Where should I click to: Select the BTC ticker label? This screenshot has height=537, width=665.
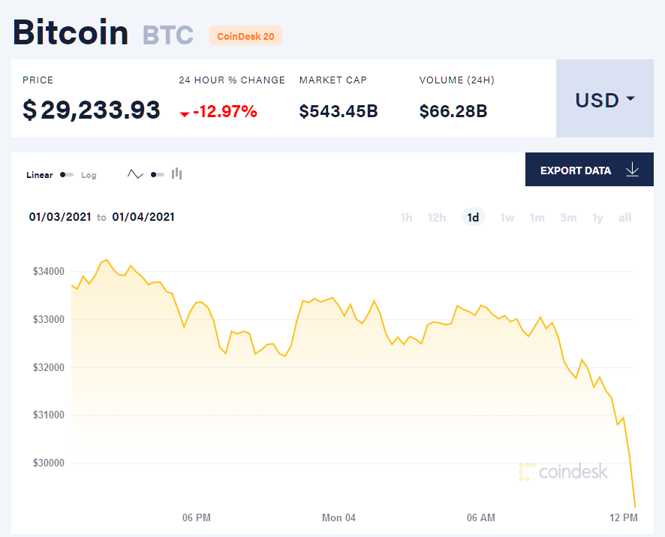pyautogui.click(x=167, y=35)
